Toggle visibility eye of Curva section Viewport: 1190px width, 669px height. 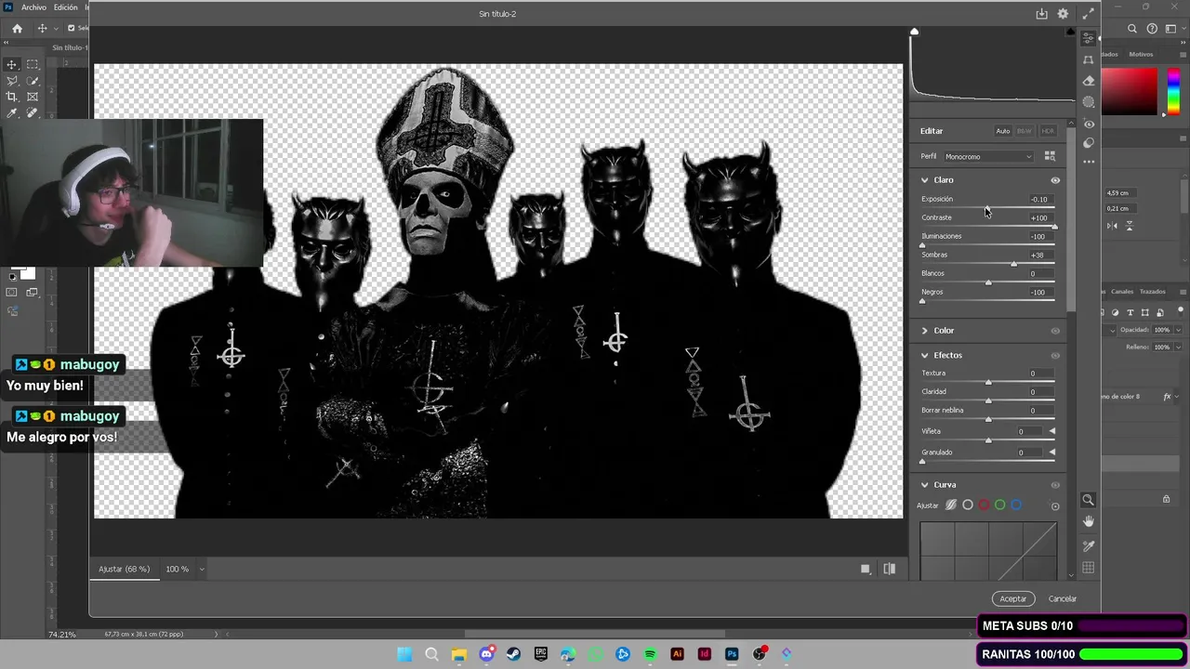click(1055, 485)
